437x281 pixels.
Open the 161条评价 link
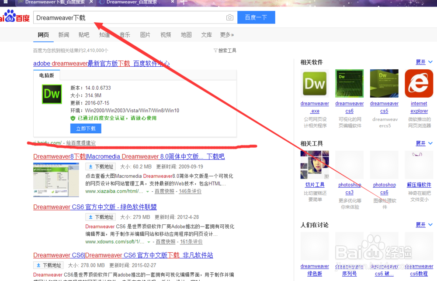coord(191,242)
